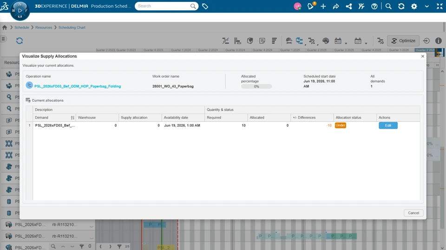Click the magnifier icon at the resource list bottom
Viewport: 446px width, 250px height.
[x=53, y=246]
